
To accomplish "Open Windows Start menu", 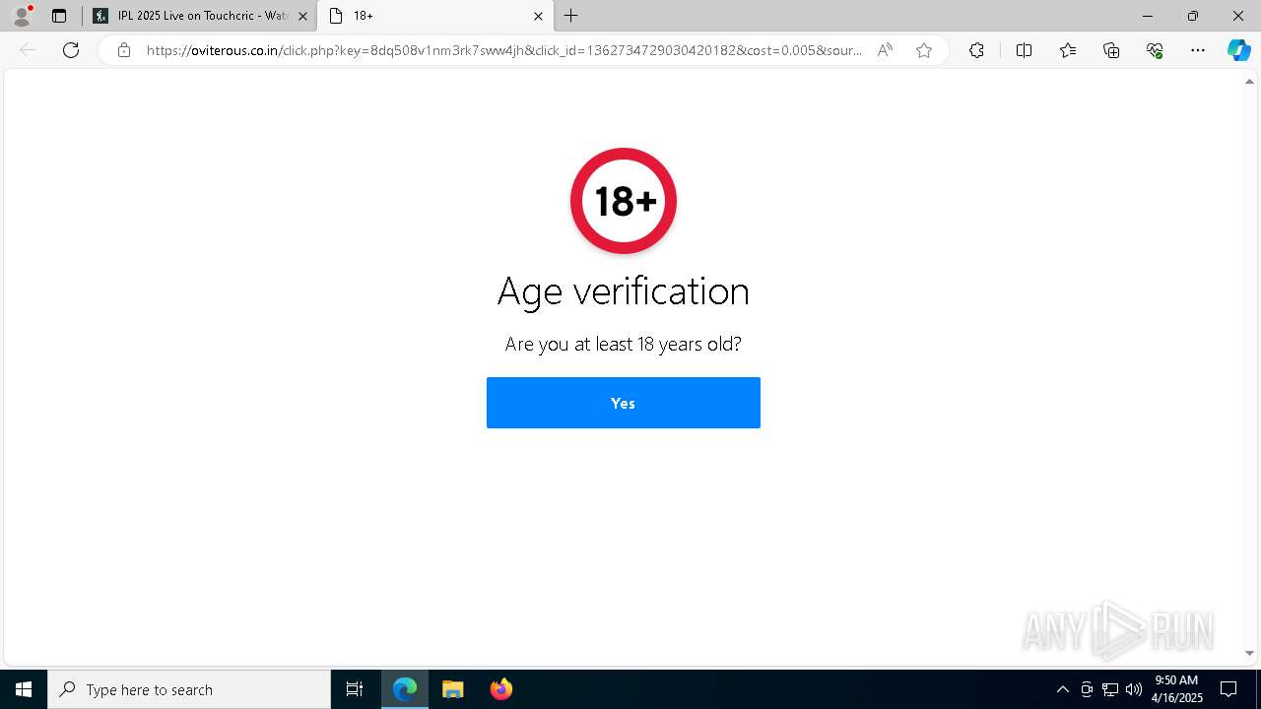I will [x=24, y=689].
